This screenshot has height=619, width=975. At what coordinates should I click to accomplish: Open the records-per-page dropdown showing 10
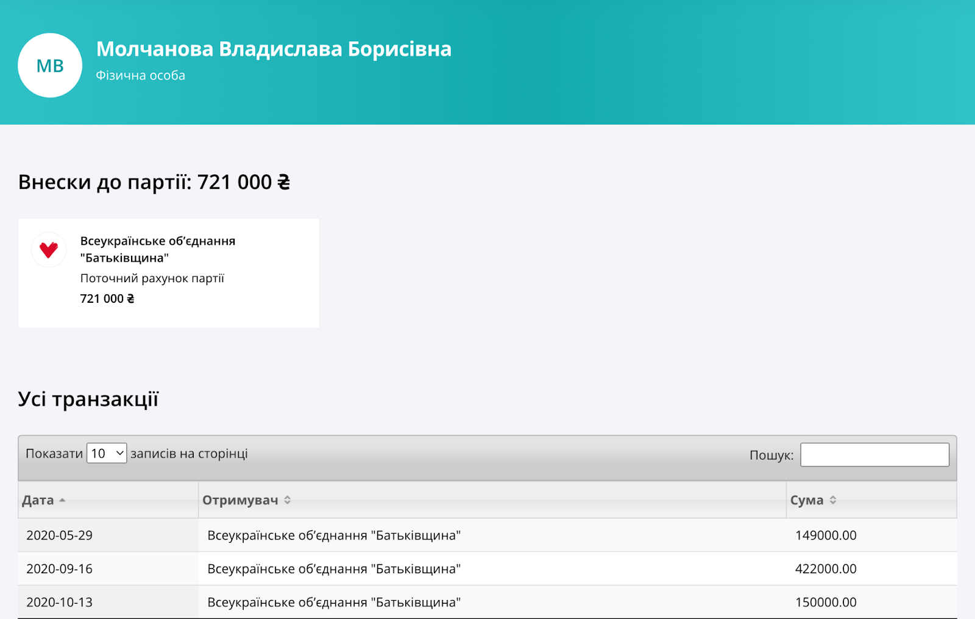click(107, 453)
